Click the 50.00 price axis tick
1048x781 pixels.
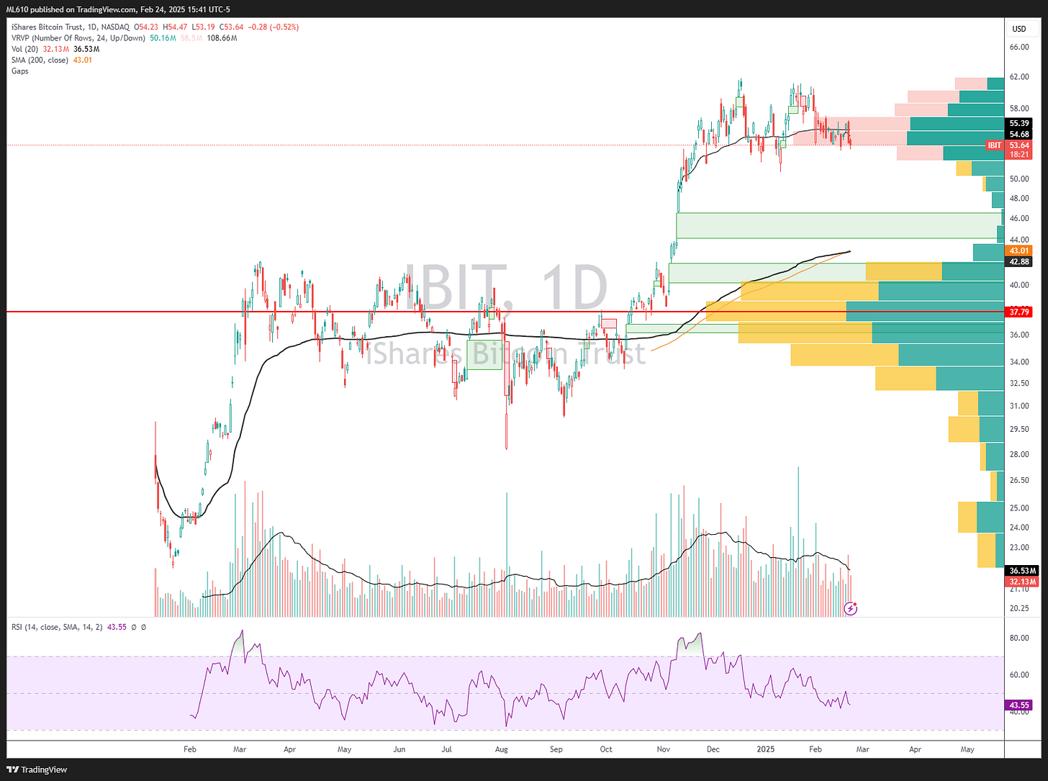click(1018, 179)
